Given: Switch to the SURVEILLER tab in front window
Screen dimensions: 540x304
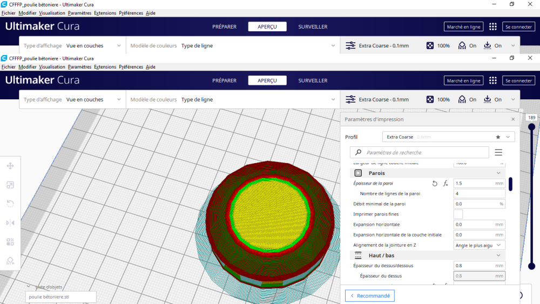Looking at the screenshot, I should point(313,80).
